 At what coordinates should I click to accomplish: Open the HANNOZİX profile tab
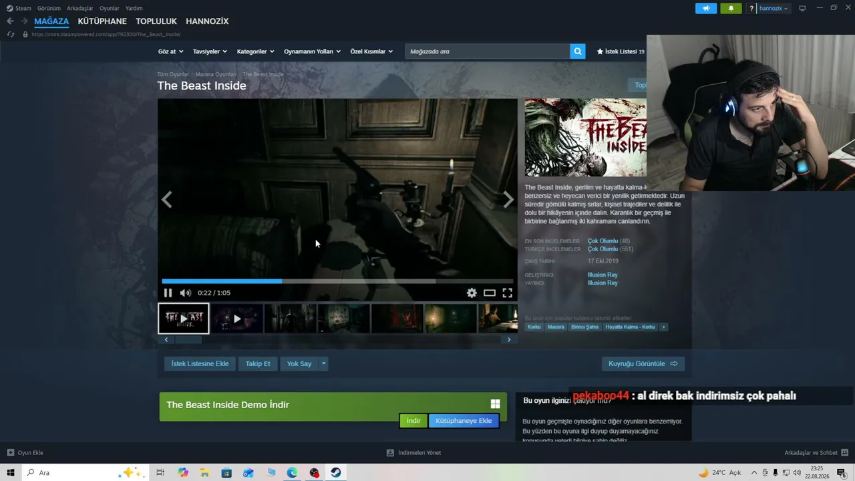pos(207,21)
